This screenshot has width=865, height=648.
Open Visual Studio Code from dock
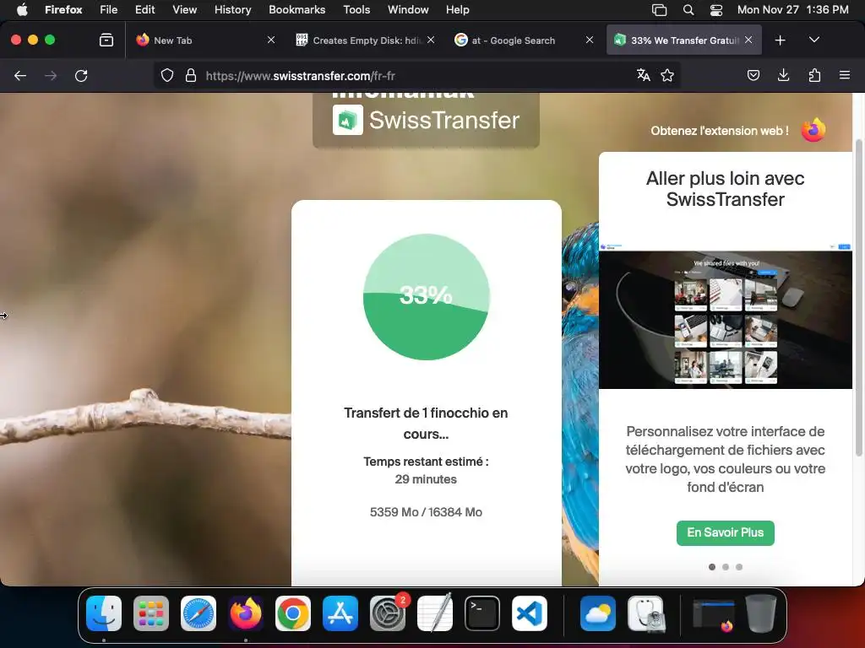530,613
